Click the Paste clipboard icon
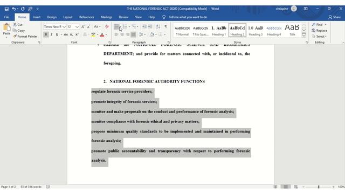The image size is (345, 194). 6,27
